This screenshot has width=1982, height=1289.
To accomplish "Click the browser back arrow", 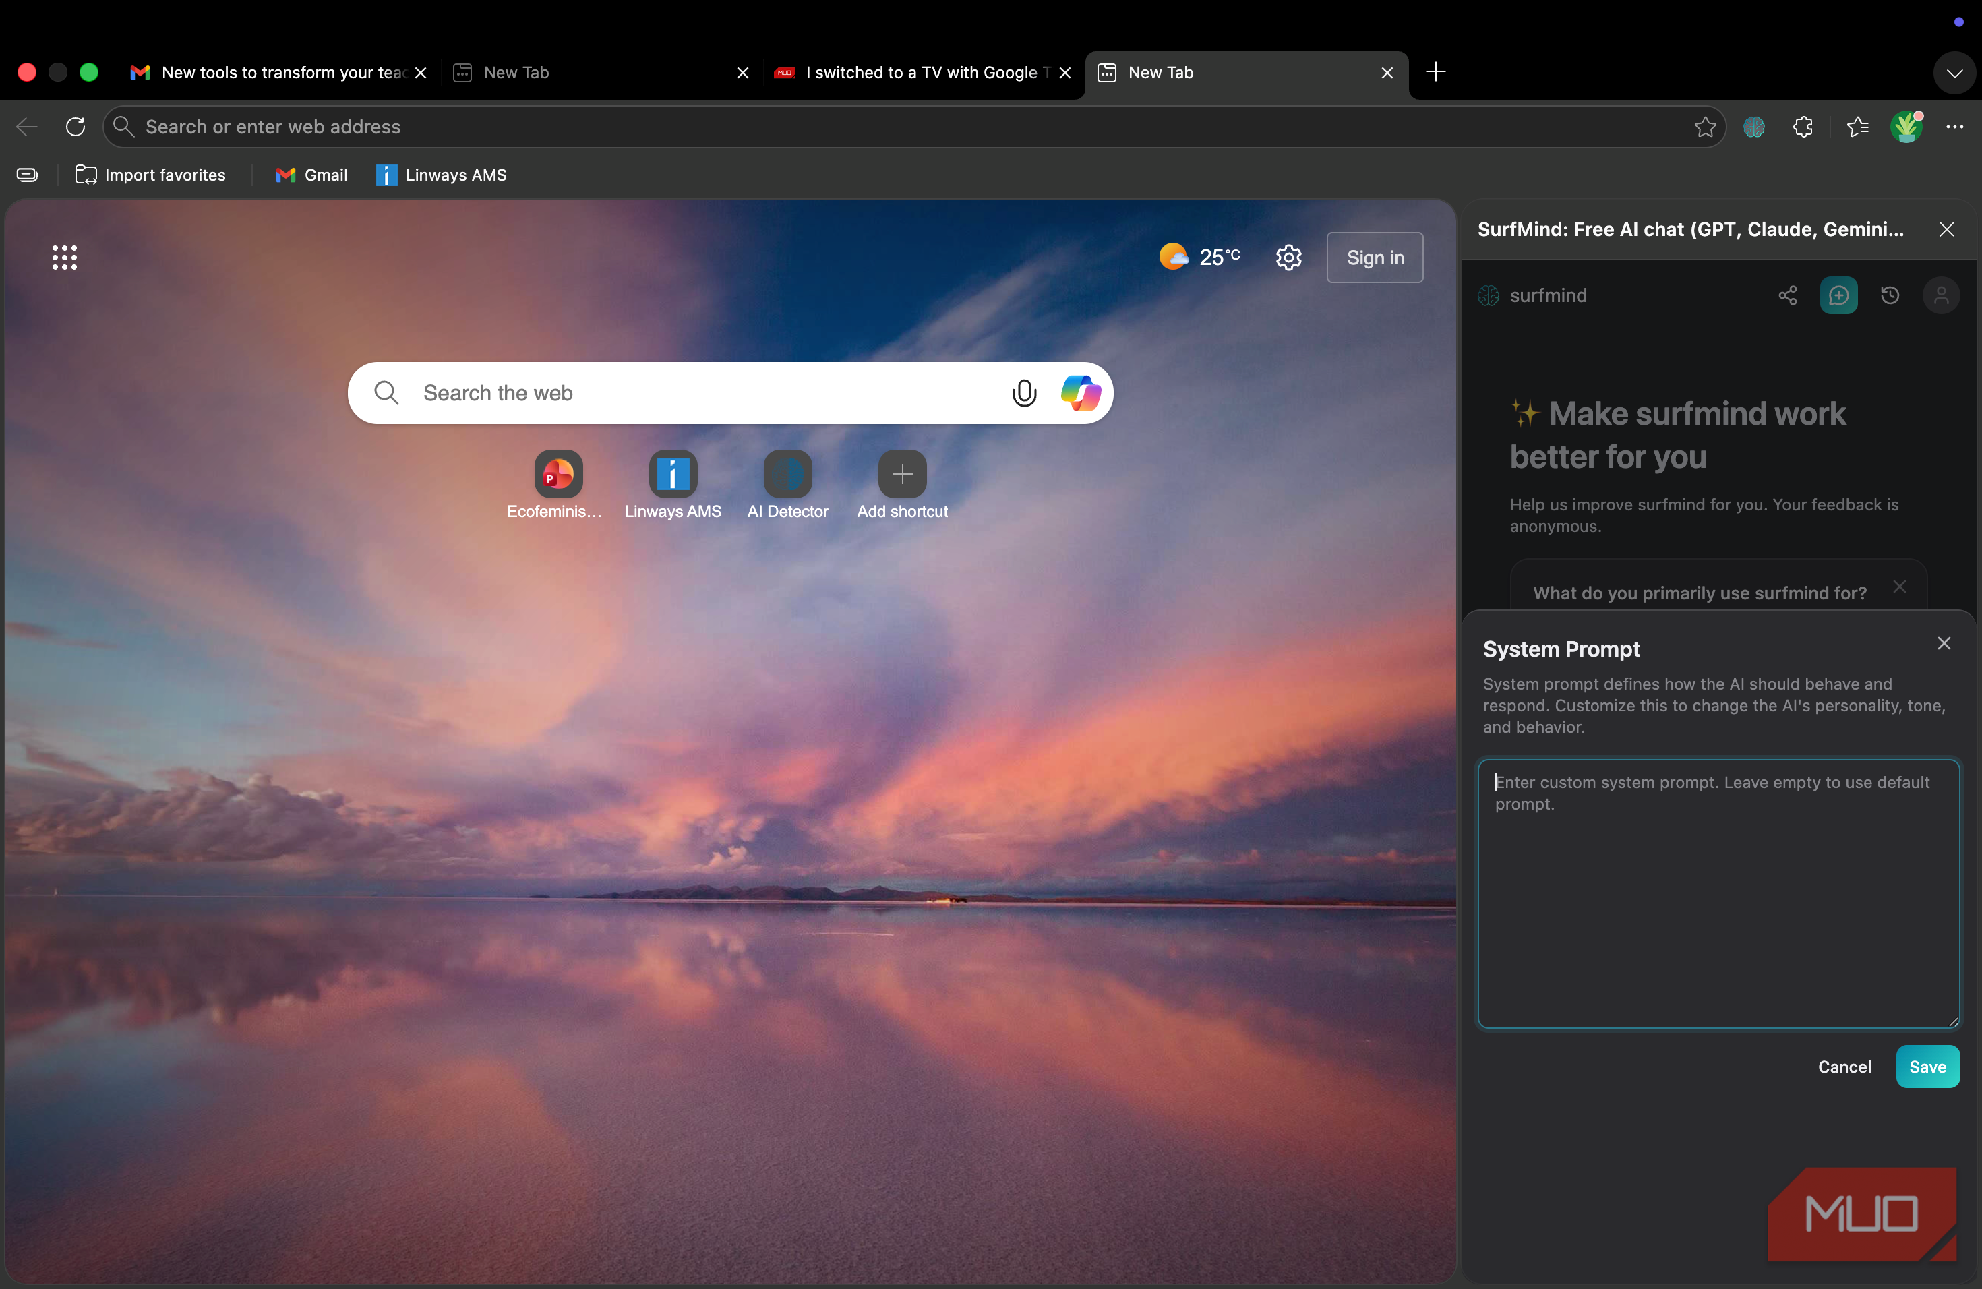I will [27, 127].
